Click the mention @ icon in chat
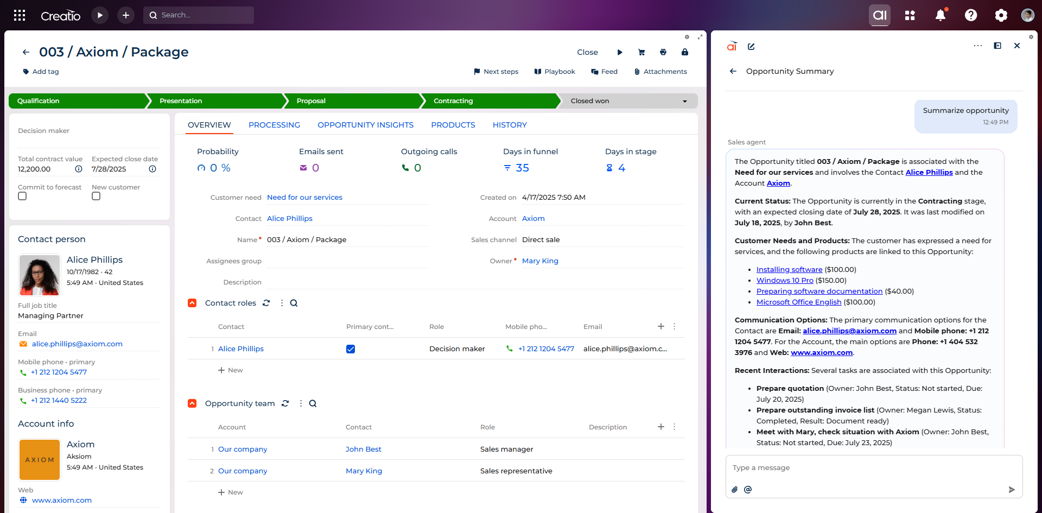 tap(748, 490)
